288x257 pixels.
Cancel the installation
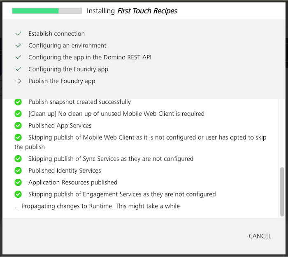click(260, 236)
